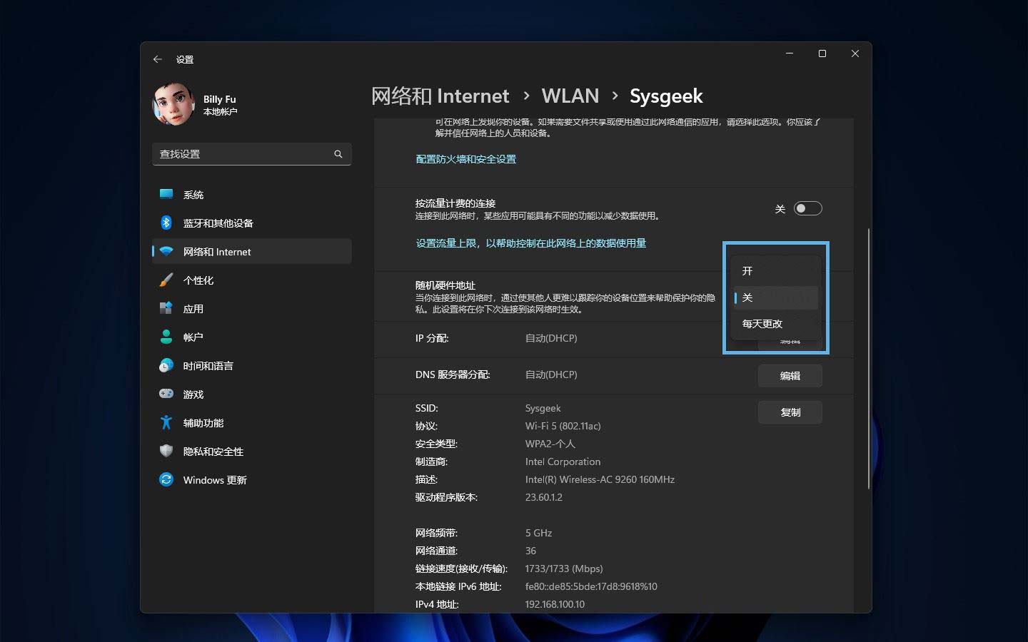Navigate to WLAN via the breadcrumb
Image resolution: width=1028 pixels, height=642 pixels.
pos(570,96)
